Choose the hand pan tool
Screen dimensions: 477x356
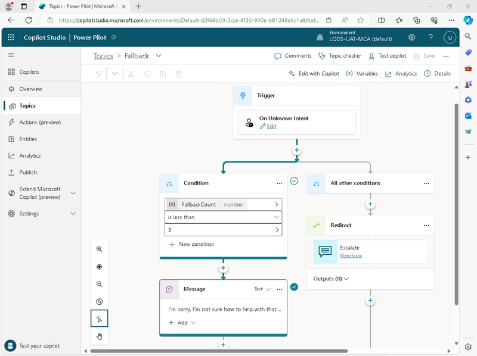tap(99, 336)
